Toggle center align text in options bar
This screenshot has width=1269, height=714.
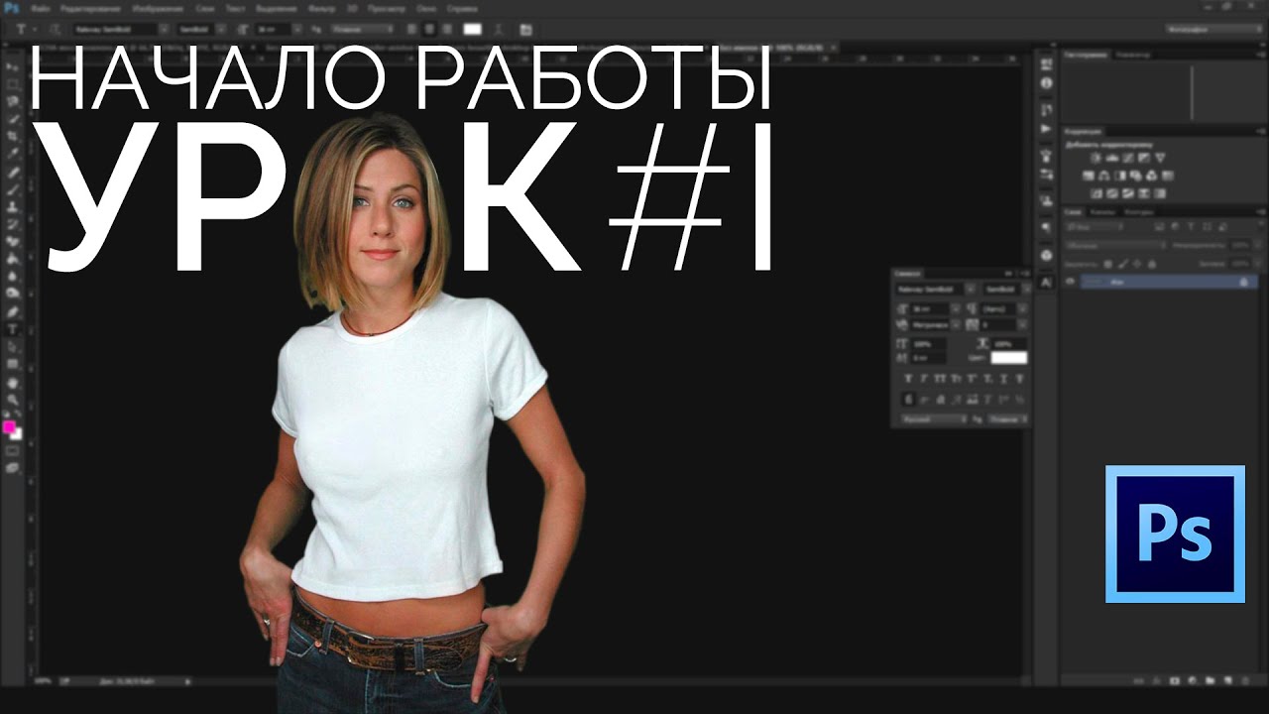coord(429,29)
